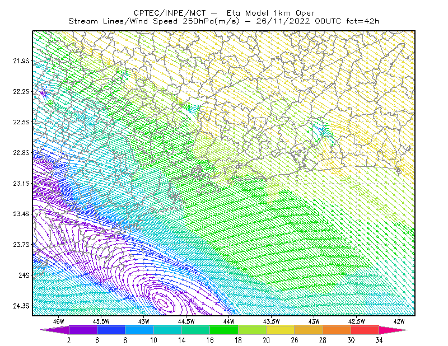Click the cyan swatch between 10 and 14
Image resolution: width=448 pixels, height=346 pixels.
(x=167, y=330)
